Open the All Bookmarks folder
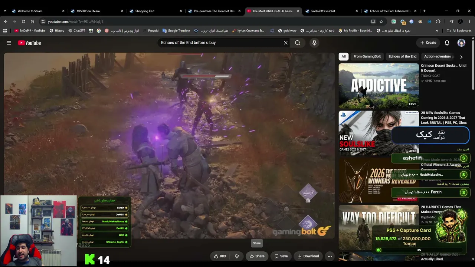The width and height of the screenshot is (475, 267). [x=459, y=31]
